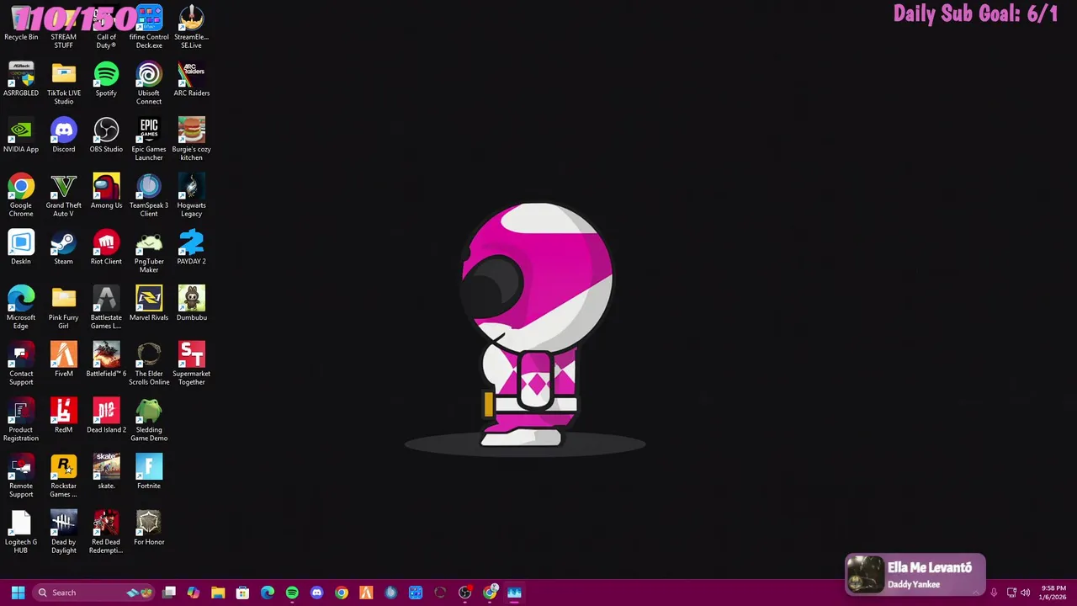Open the Windows Start menu
Image resolution: width=1077 pixels, height=606 pixels.
[18, 593]
